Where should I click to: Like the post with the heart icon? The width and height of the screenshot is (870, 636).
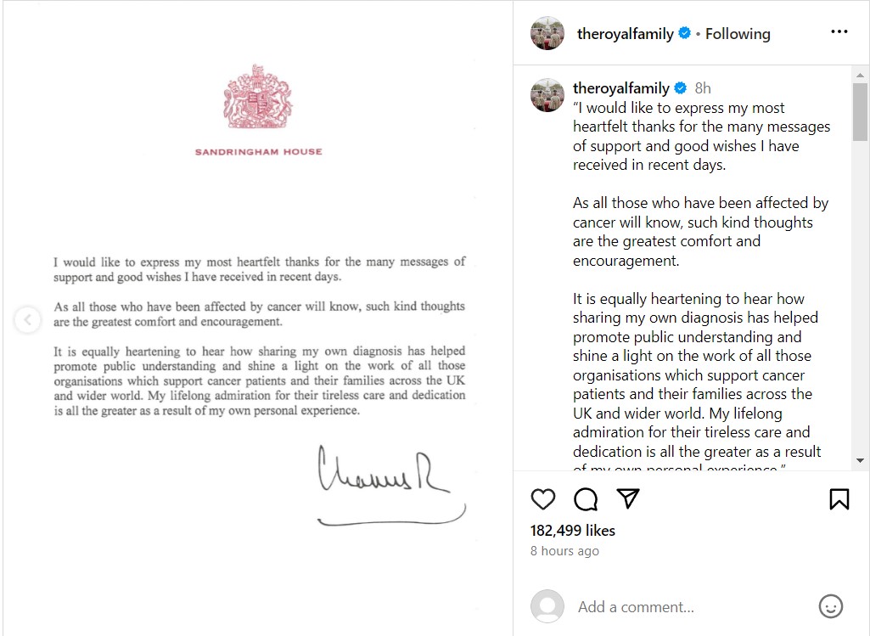tap(543, 498)
